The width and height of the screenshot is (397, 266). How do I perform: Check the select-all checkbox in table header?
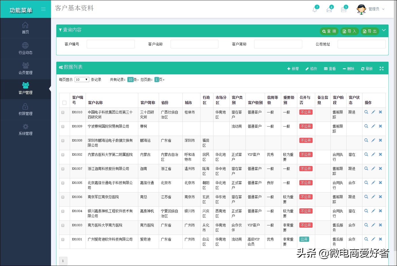tap(64, 103)
